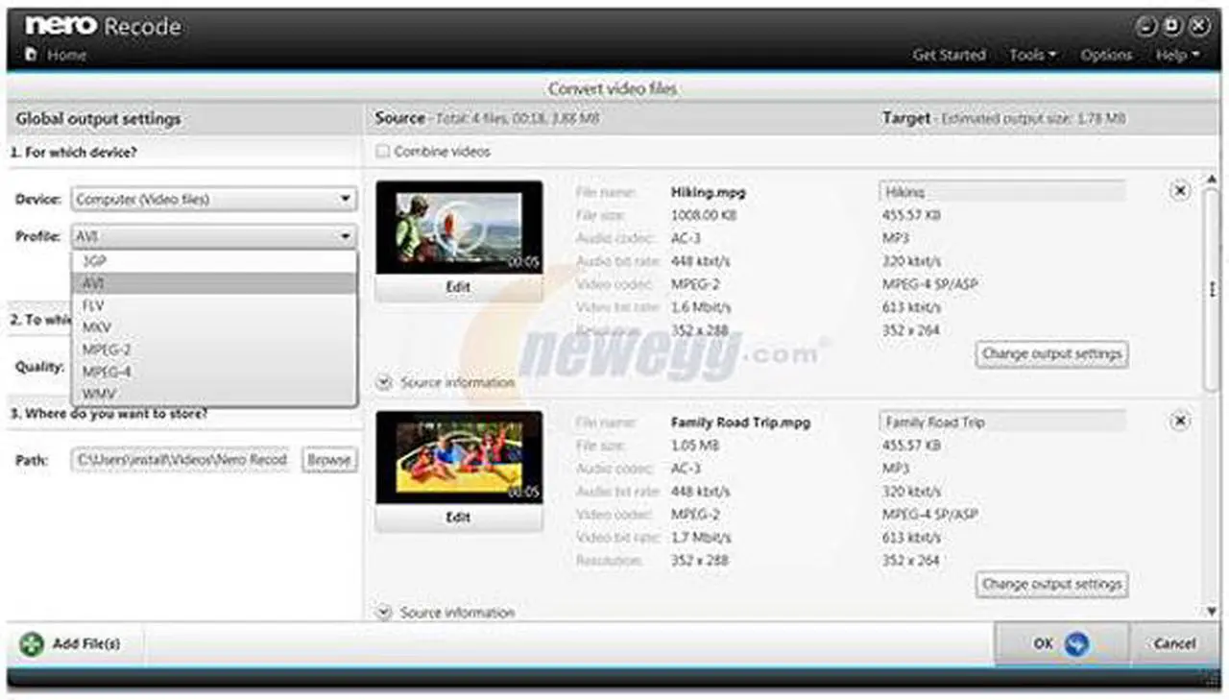Expand Source information under Family Road Trip
Image resolution: width=1229 pixels, height=700 pixels.
446,612
